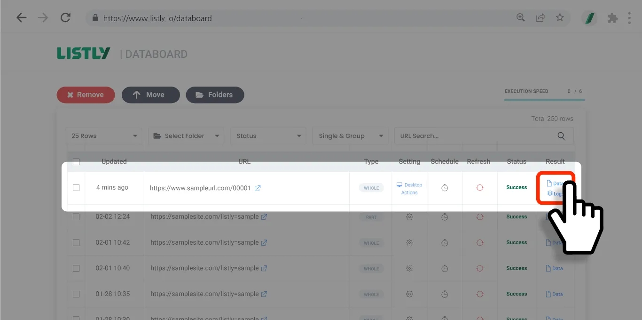
Task: Open external link icon beside sampleurl.com/00001
Action: (258, 188)
